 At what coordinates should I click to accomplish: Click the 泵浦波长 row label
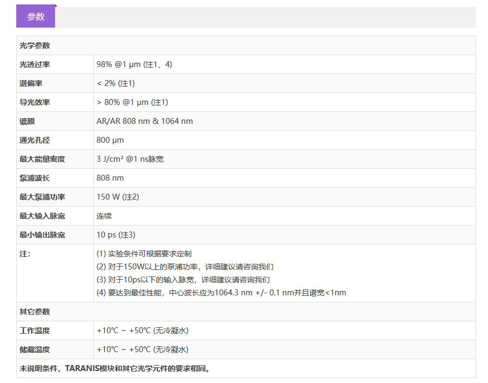tap(35, 178)
